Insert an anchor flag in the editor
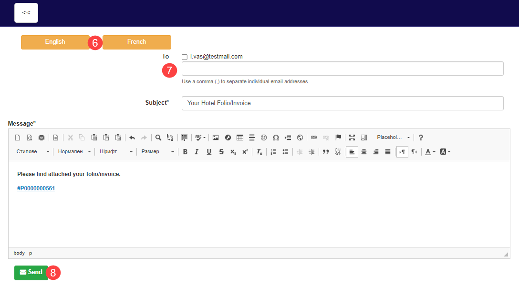The image size is (519, 286). pyautogui.click(x=338, y=138)
